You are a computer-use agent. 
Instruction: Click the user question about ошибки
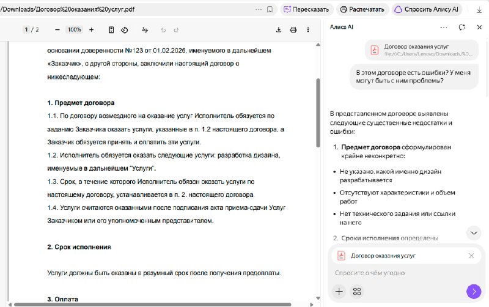click(413, 77)
